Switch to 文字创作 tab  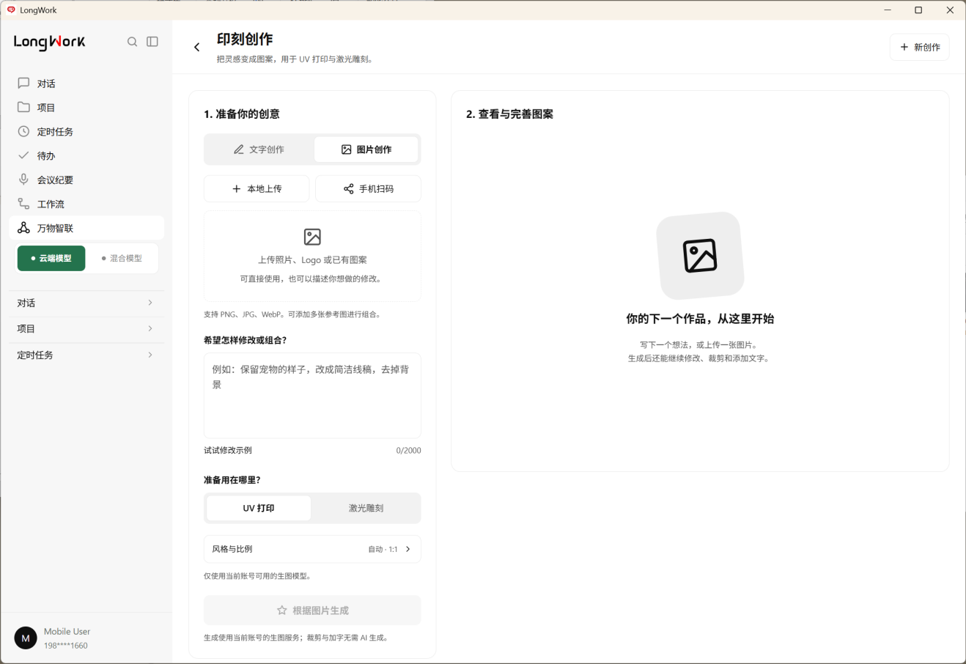[259, 150]
